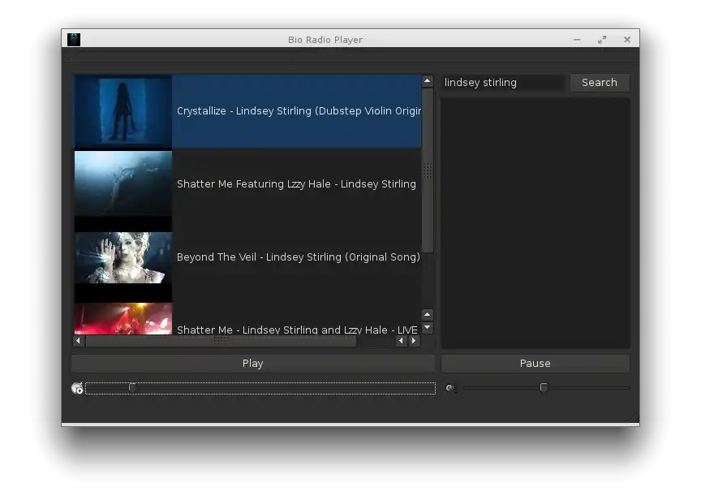Viewport: 701px width, 496px height.
Task: Click the Search button
Action: 600,83
